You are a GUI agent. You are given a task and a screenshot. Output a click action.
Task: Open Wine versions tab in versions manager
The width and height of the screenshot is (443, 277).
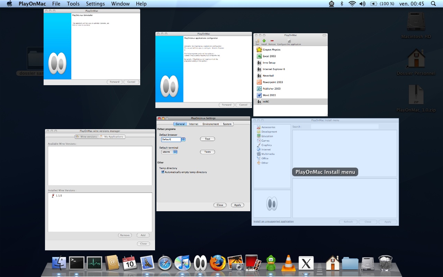tap(87, 137)
